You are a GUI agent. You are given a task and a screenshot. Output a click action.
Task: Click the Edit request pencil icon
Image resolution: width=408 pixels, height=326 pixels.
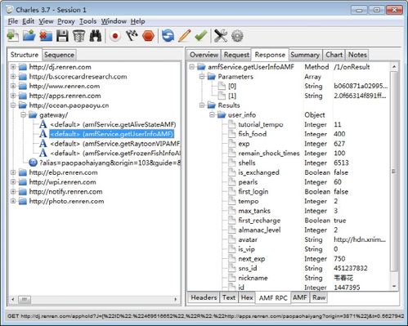tap(185, 36)
